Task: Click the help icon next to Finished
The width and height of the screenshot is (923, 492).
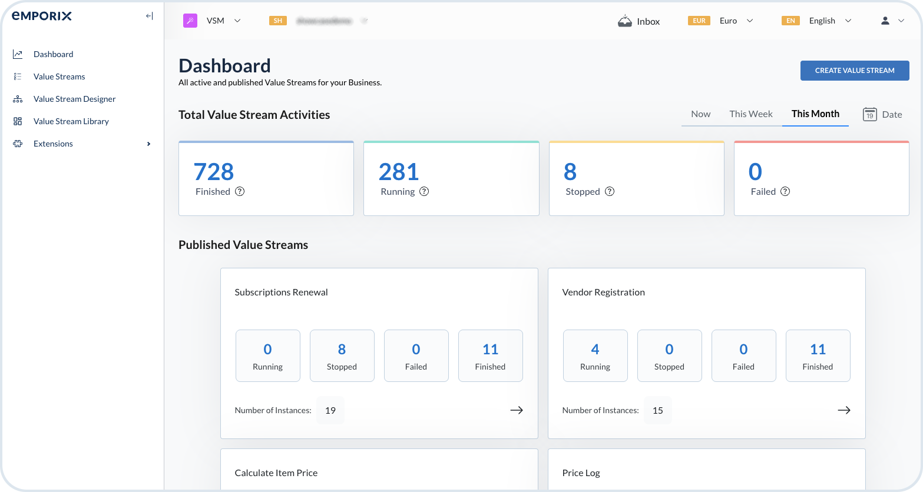Action: [x=240, y=191]
